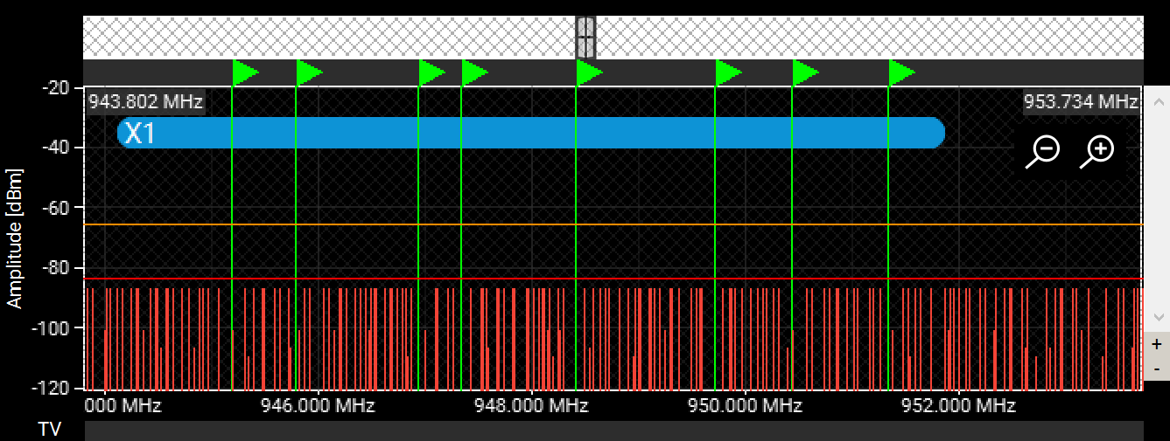Select the red threshold line
Viewport: 1170px width, 441px height.
coord(613,279)
